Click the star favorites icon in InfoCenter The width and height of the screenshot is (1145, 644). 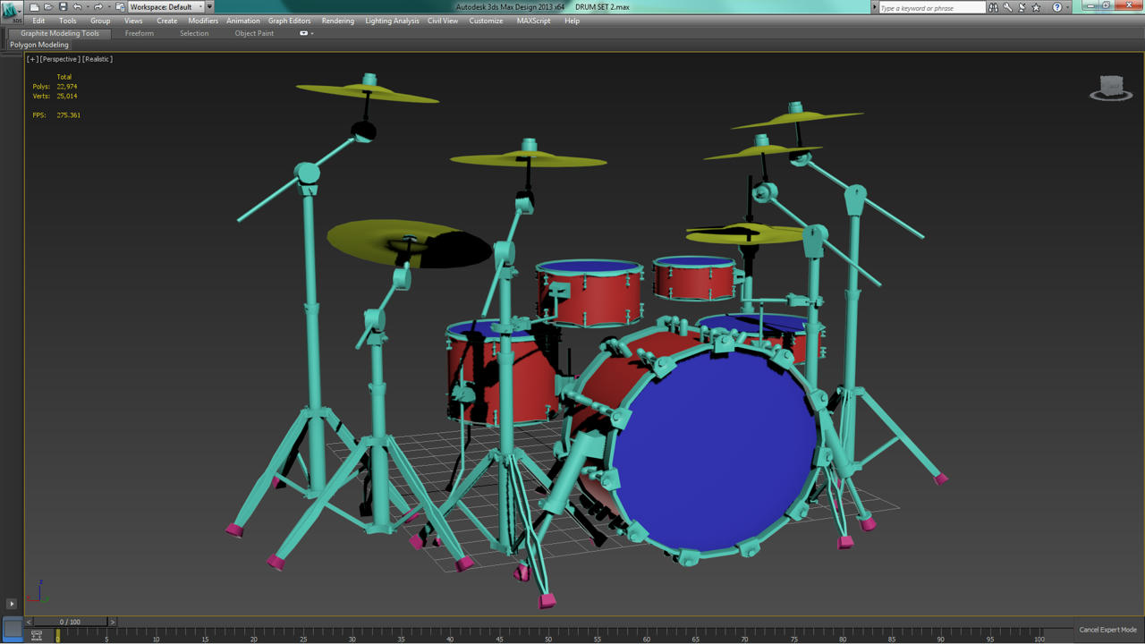(x=1036, y=7)
